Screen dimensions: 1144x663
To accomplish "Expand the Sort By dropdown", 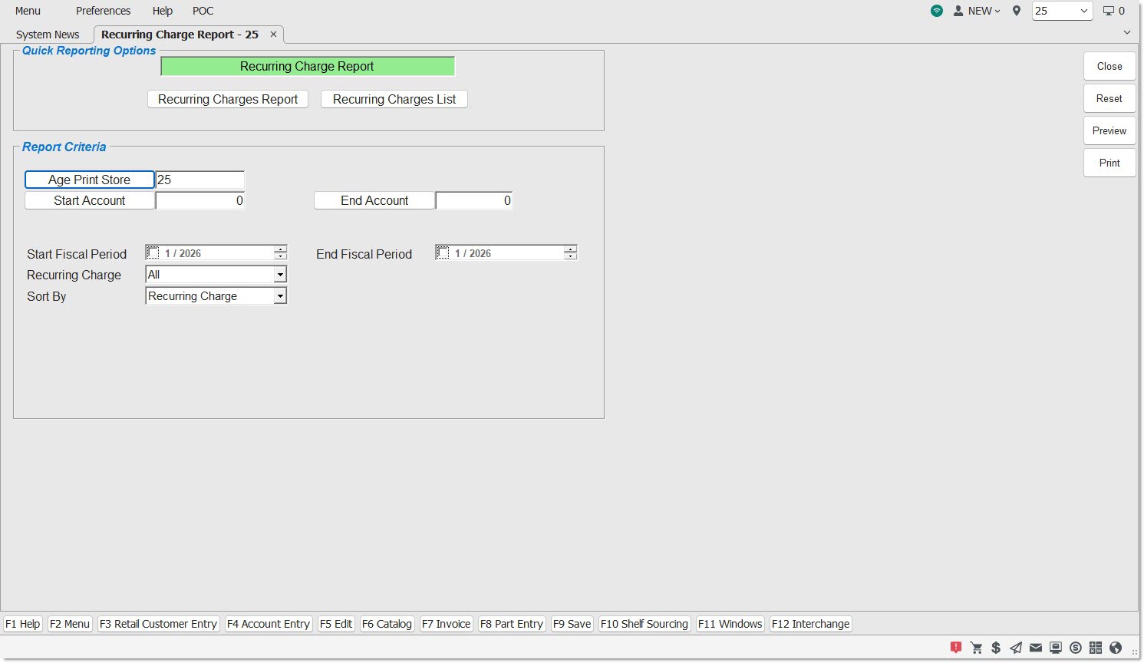I will (280, 296).
